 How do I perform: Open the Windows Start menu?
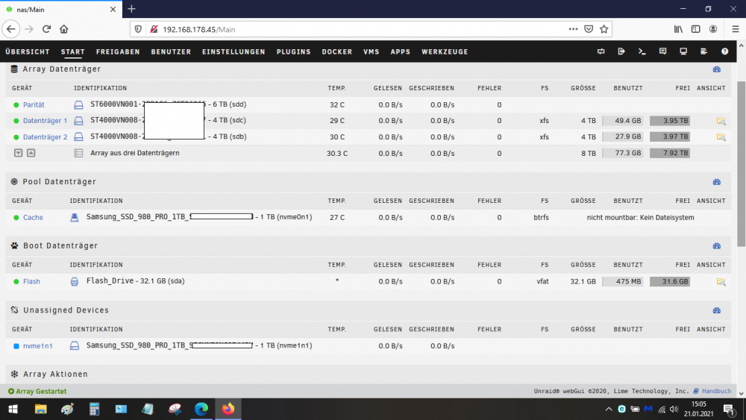coord(13,409)
